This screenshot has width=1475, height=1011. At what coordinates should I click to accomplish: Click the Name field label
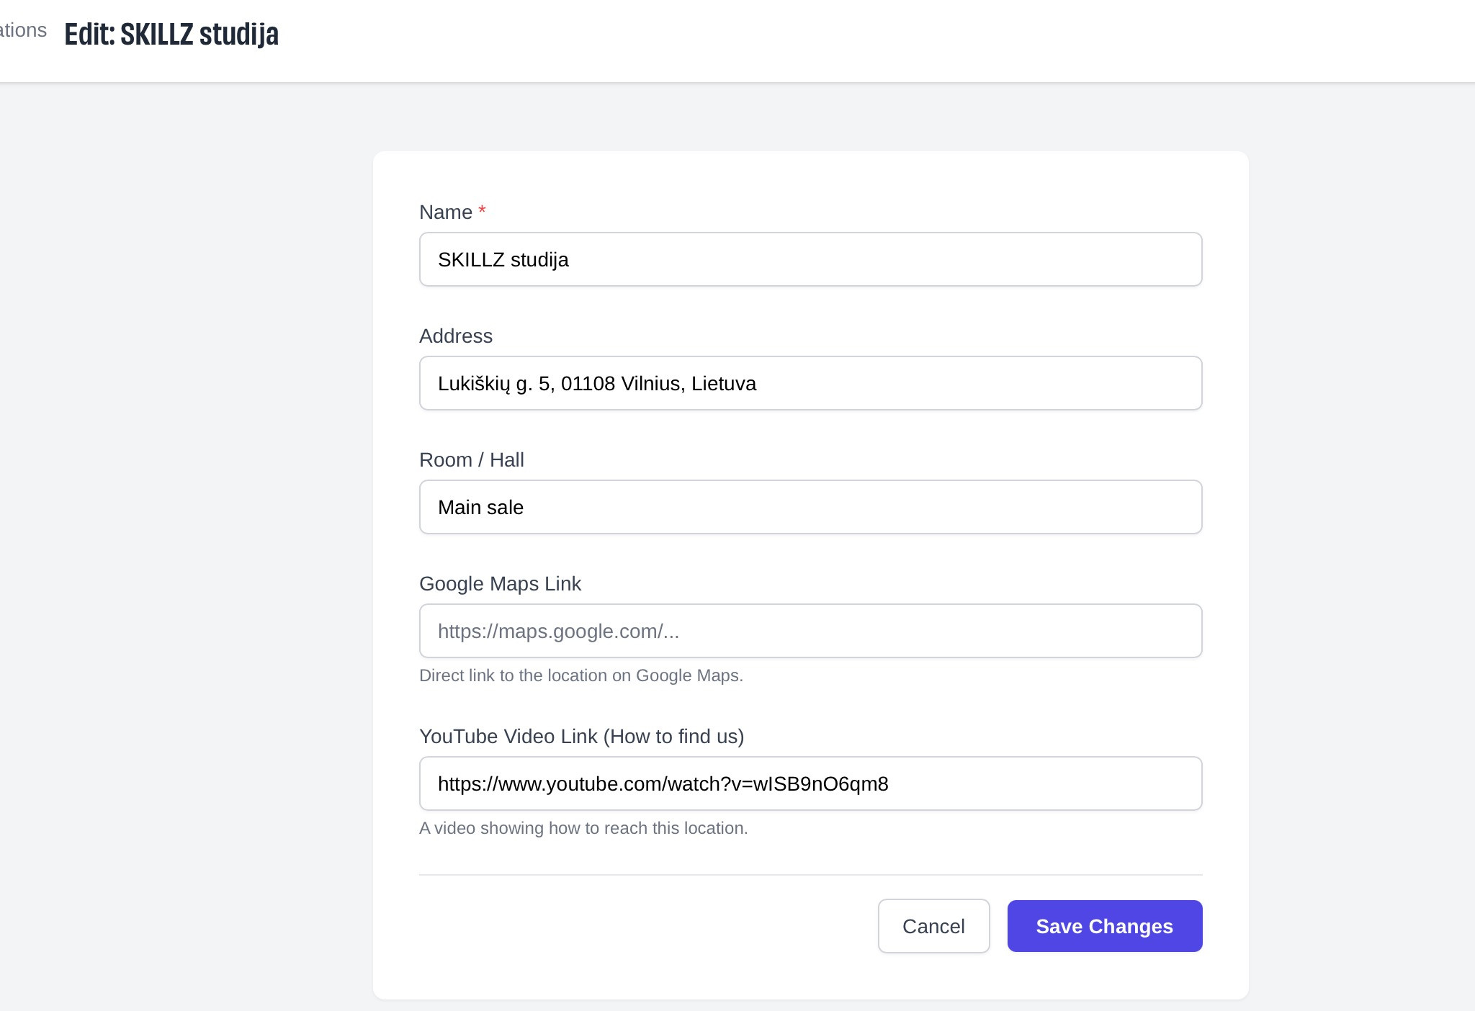[x=445, y=212]
